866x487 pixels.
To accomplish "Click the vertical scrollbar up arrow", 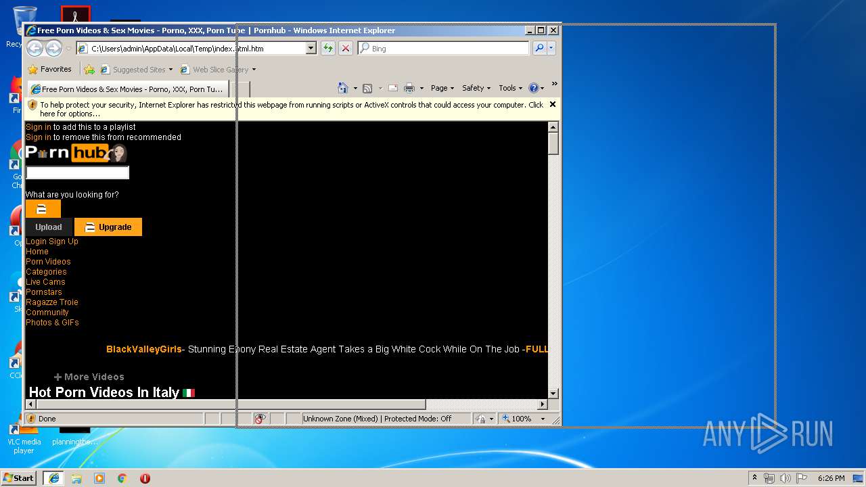I will coord(553,127).
